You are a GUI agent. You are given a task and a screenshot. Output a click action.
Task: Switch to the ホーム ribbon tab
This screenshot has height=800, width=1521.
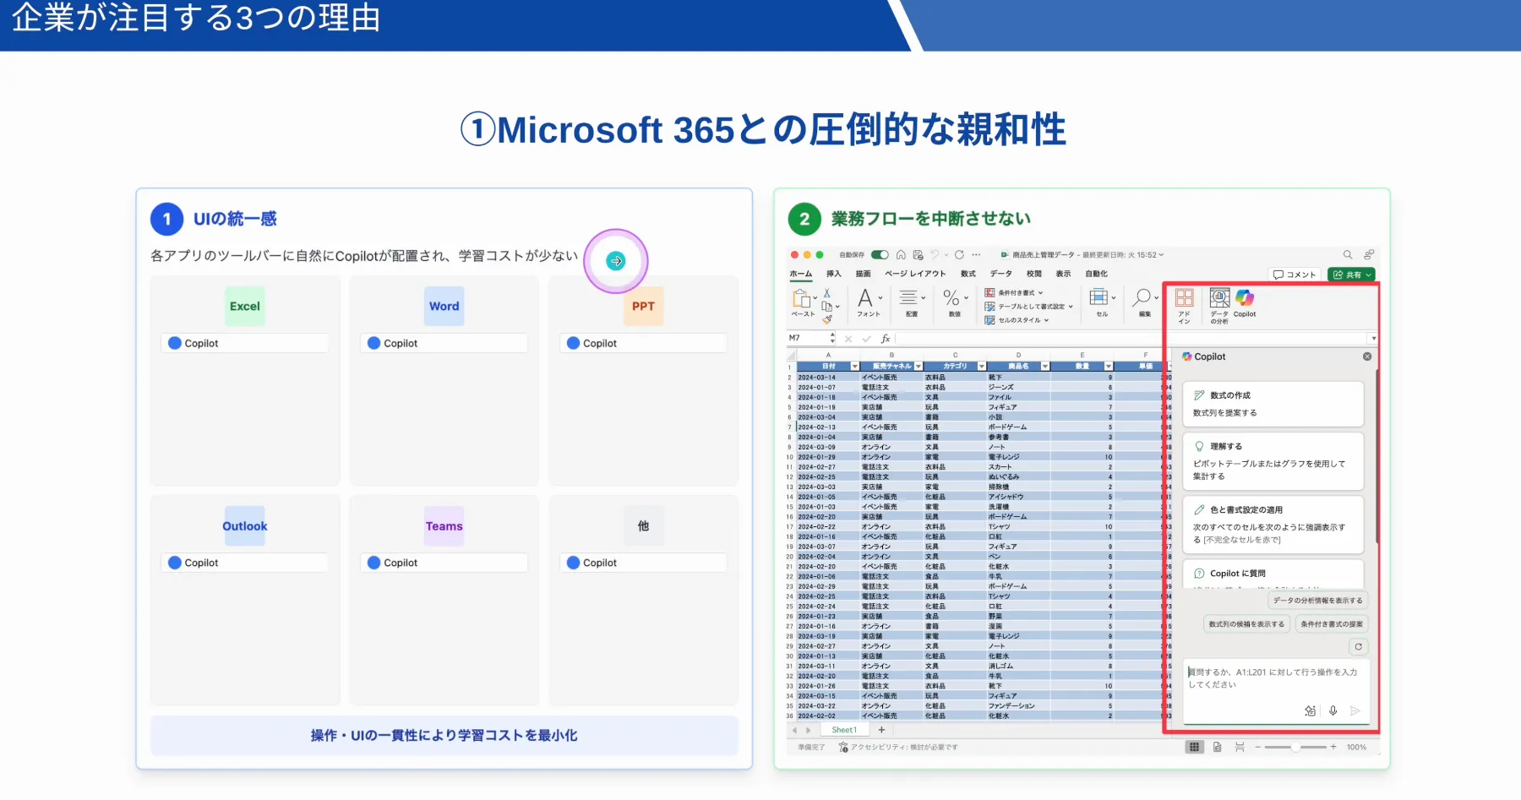click(800, 274)
